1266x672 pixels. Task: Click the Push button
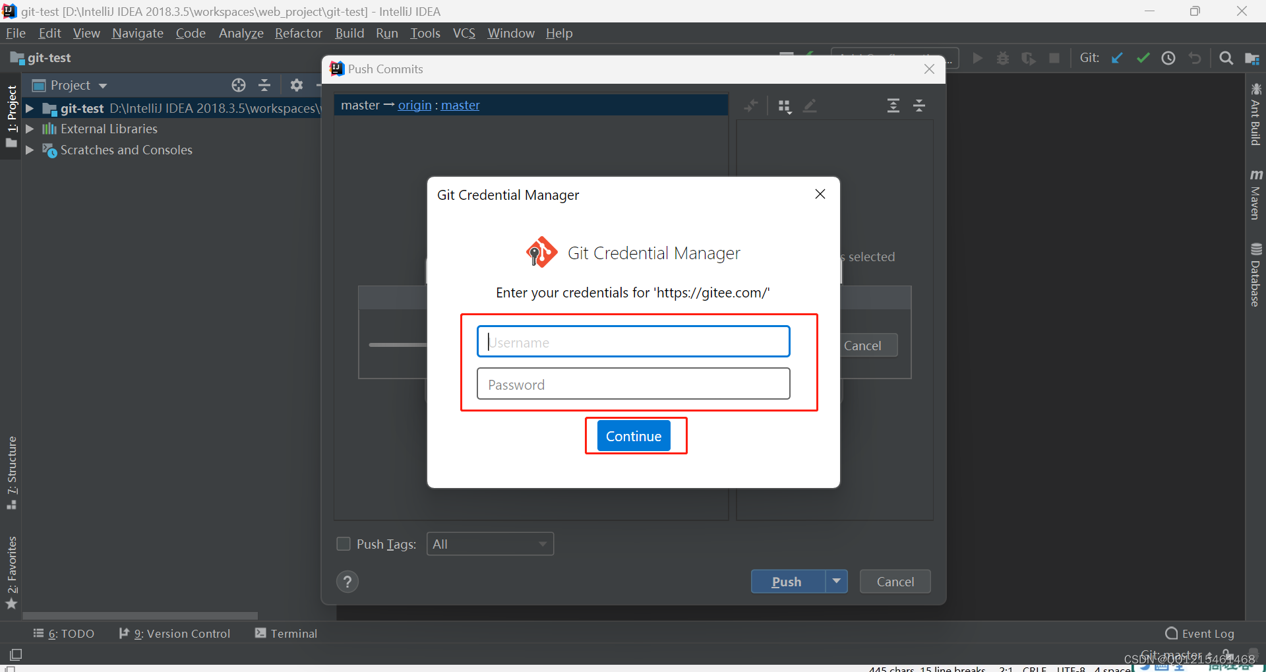[x=788, y=581]
